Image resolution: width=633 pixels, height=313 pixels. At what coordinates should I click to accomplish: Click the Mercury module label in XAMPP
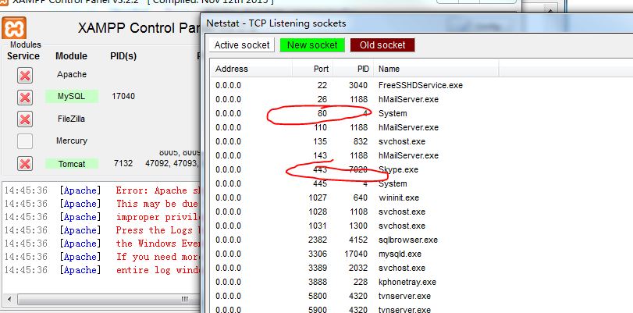[x=72, y=141]
